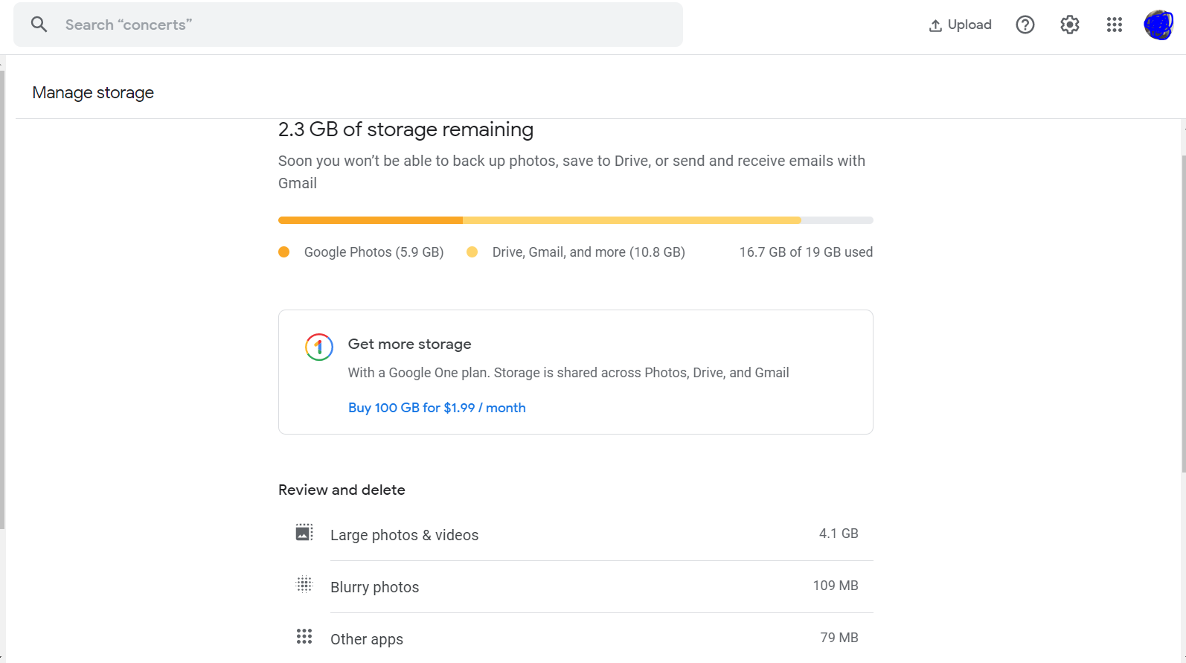Click the Other apps grid icon
This screenshot has width=1186, height=663.
pyautogui.click(x=304, y=637)
